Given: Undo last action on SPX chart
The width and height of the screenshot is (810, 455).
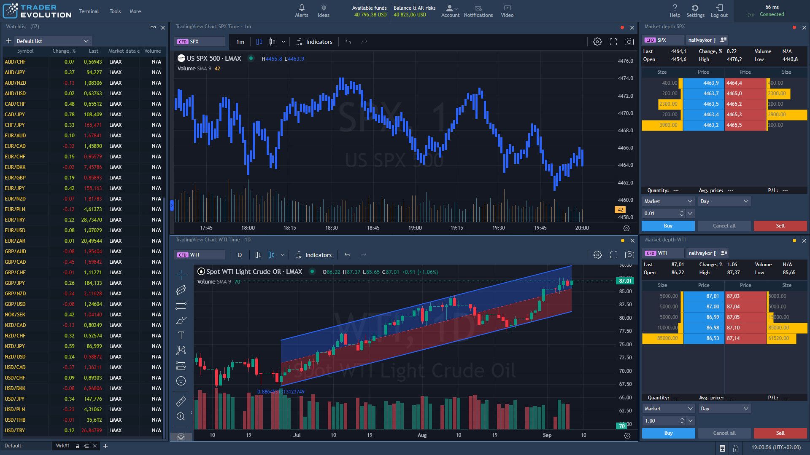Looking at the screenshot, I should (348, 42).
